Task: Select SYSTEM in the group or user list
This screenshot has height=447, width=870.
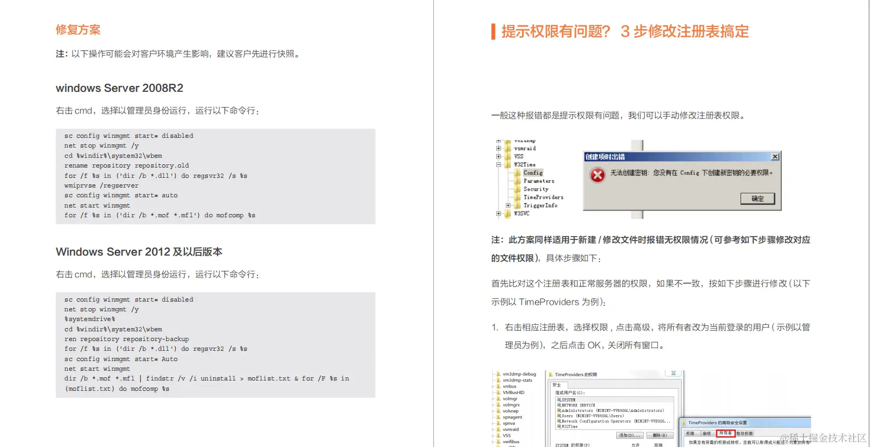Action: coord(615,400)
